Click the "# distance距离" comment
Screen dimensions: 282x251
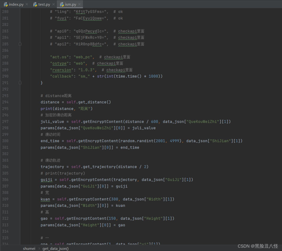[x=56, y=96]
